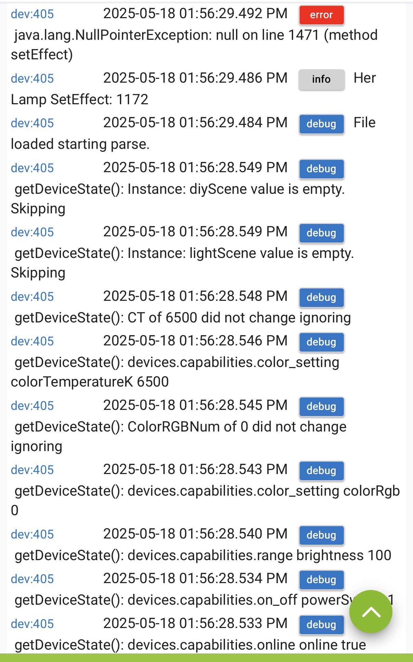Click debug badge on lightScene log entry
413x662 pixels.
[321, 233]
